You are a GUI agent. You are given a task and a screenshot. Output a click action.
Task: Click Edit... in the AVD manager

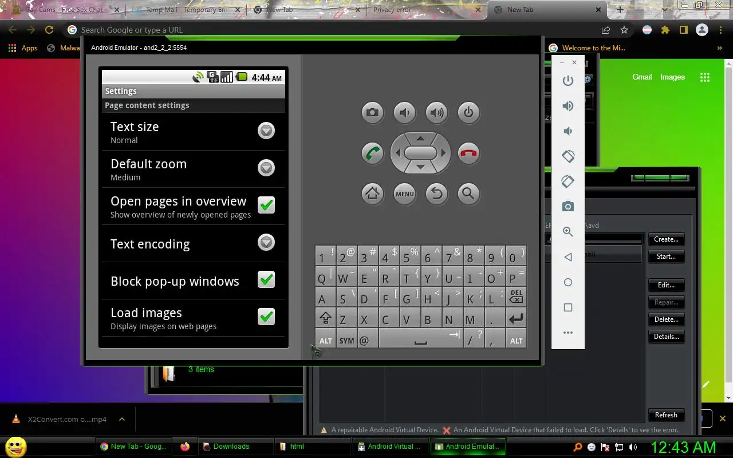click(666, 285)
